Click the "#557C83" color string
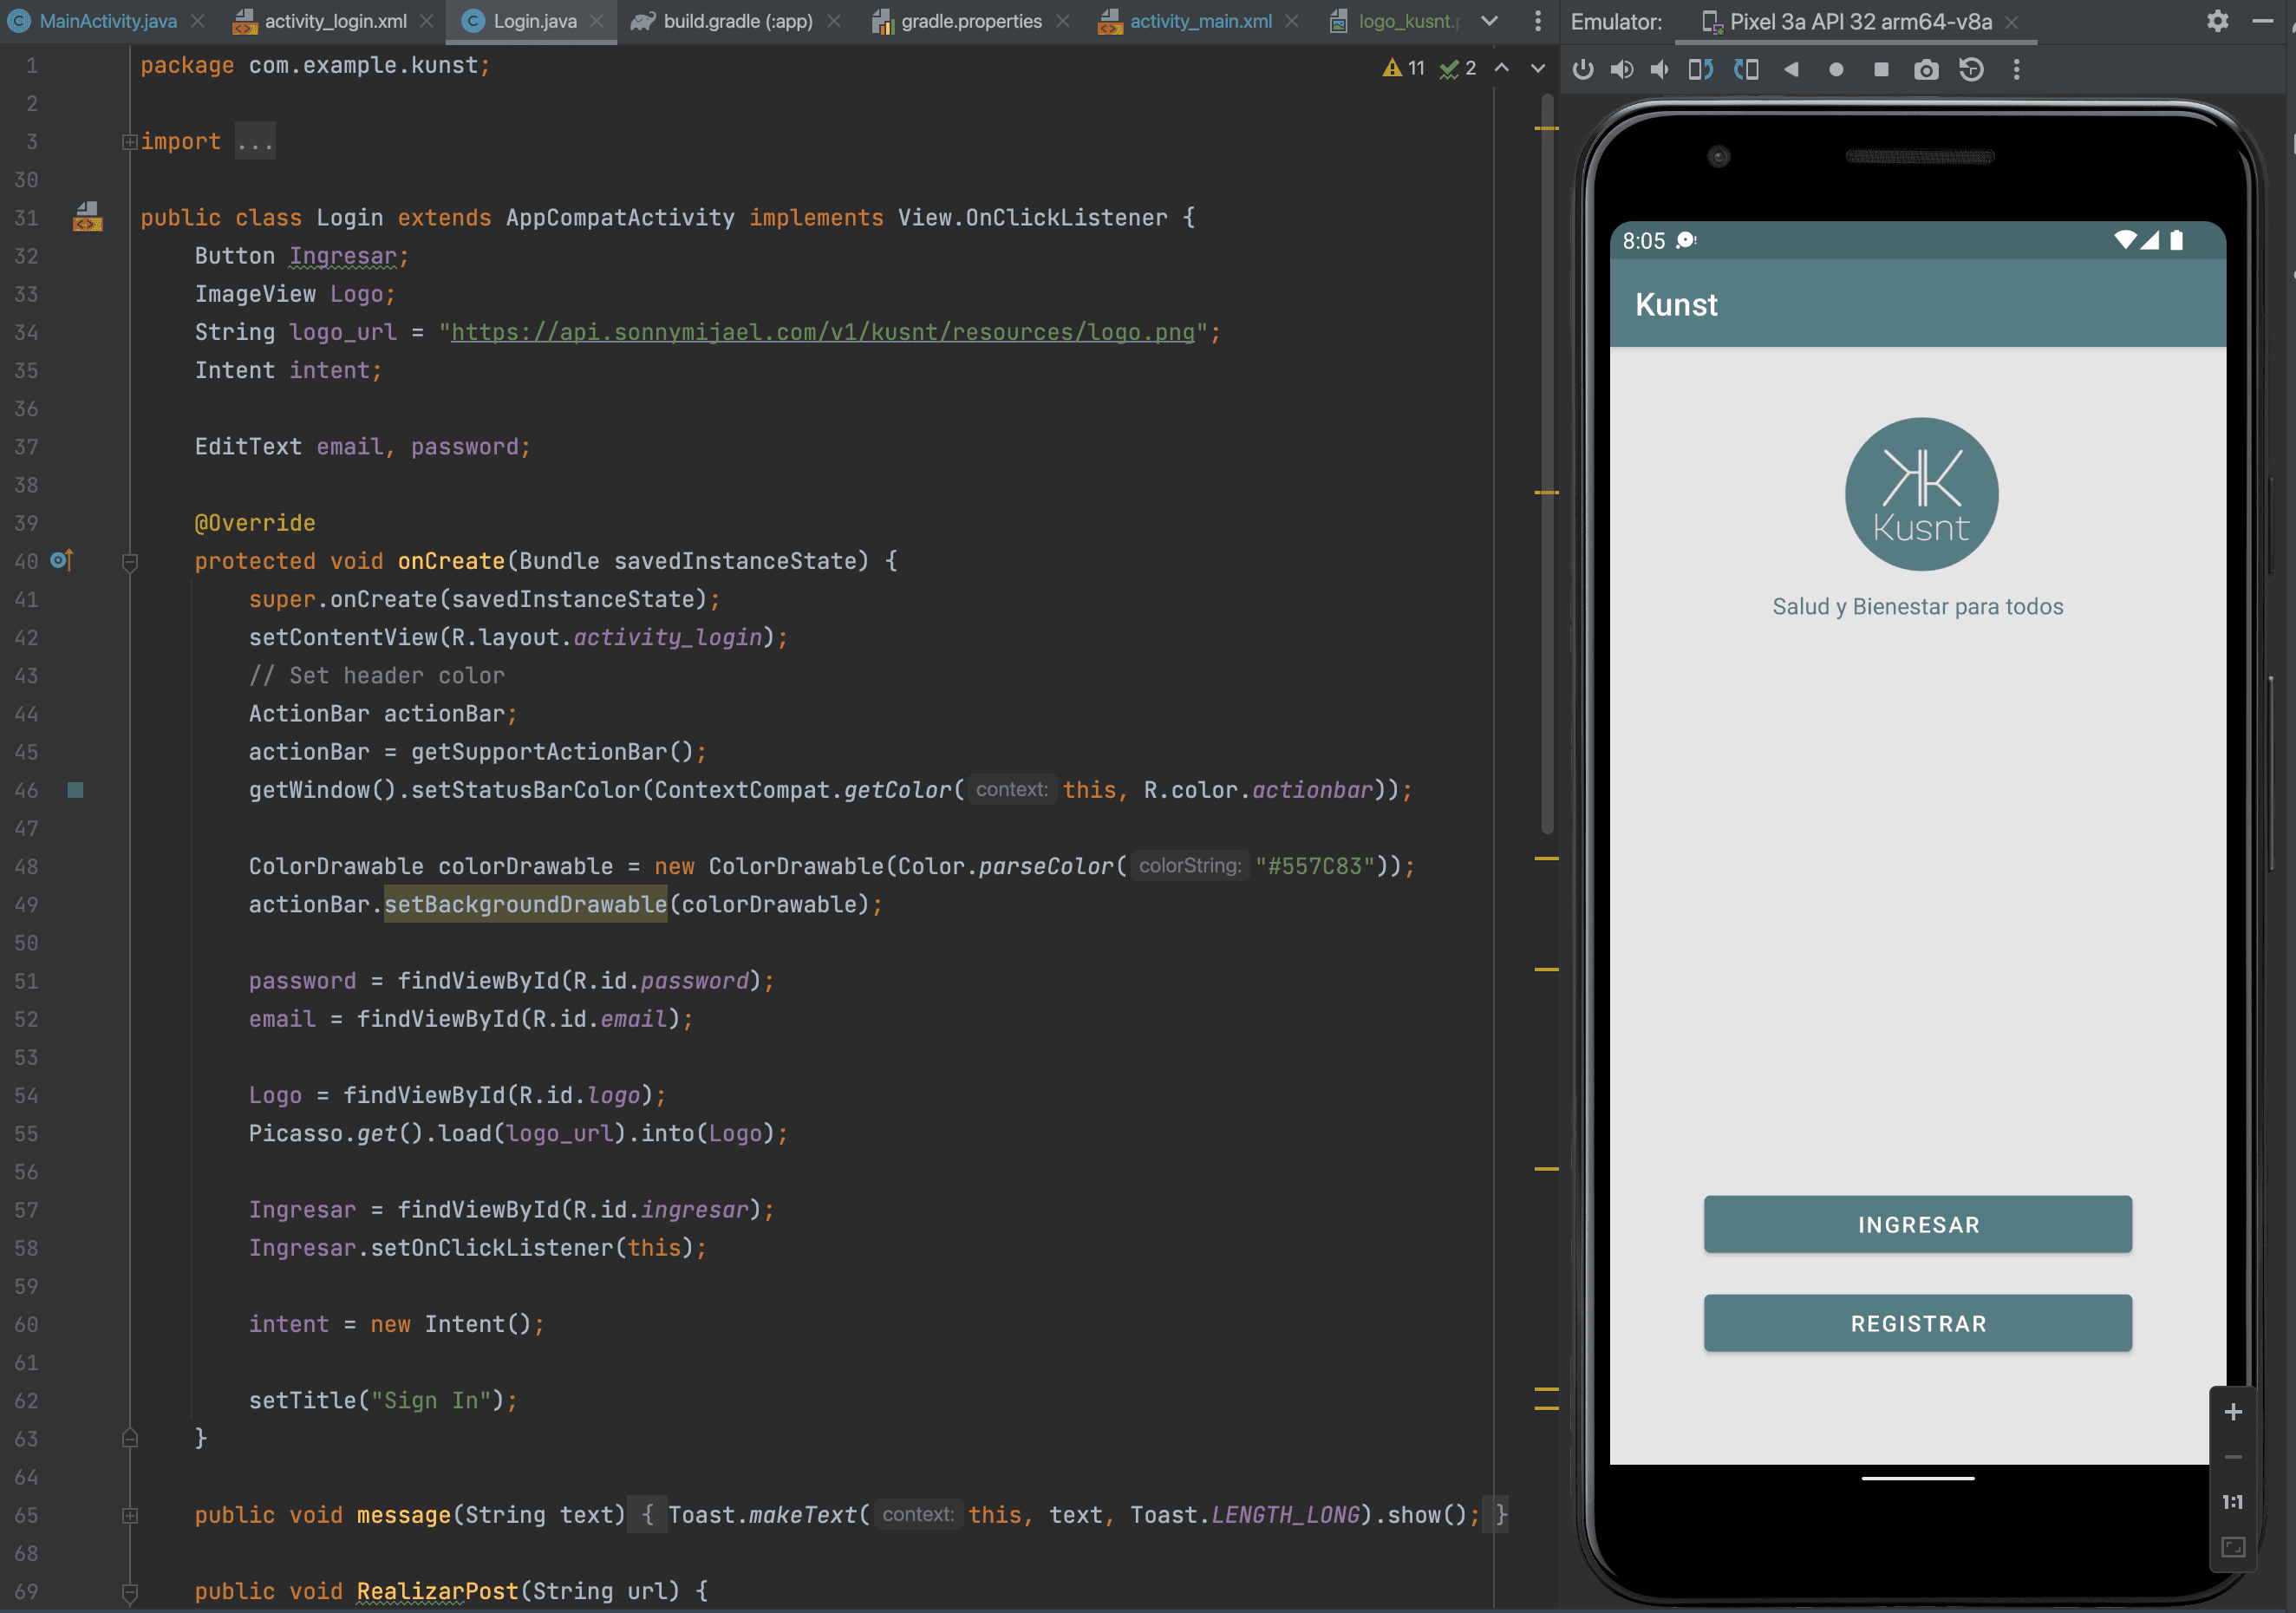The width and height of the screenshot is (2296, 1613). coord(1314,866)
